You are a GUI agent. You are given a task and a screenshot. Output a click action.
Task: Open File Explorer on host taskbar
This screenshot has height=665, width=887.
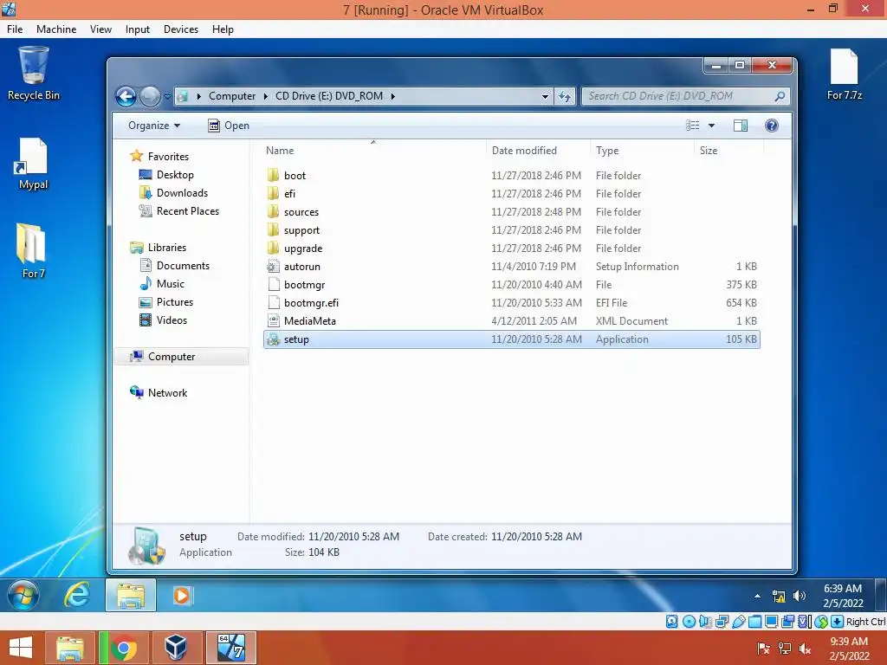pos(69,648)
